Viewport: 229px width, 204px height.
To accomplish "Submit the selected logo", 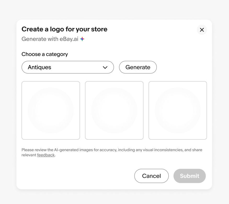I will click(190, 176).
